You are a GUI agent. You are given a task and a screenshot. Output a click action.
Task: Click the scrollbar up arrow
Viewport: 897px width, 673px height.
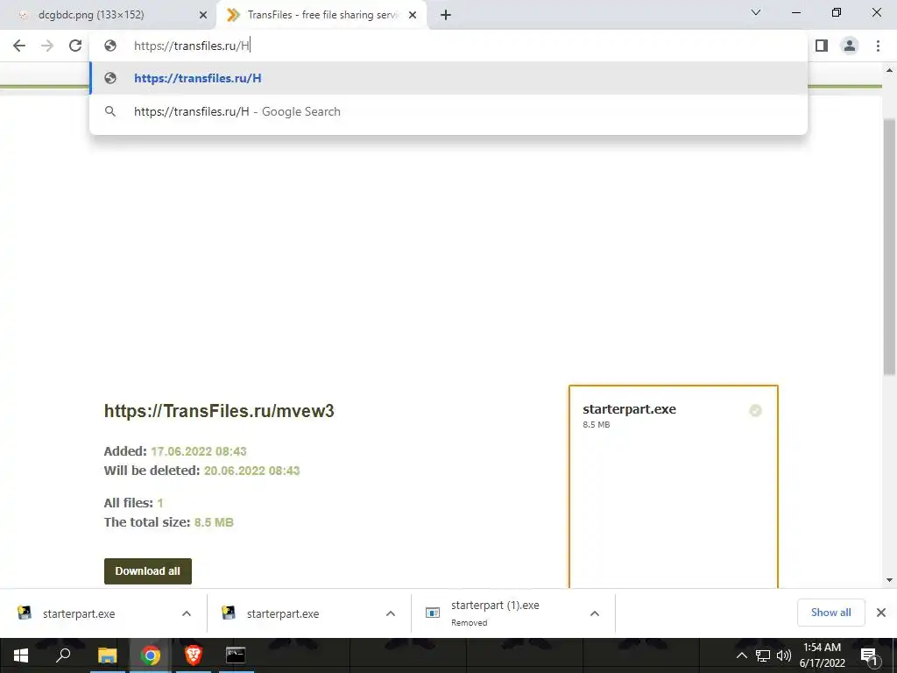889,70
